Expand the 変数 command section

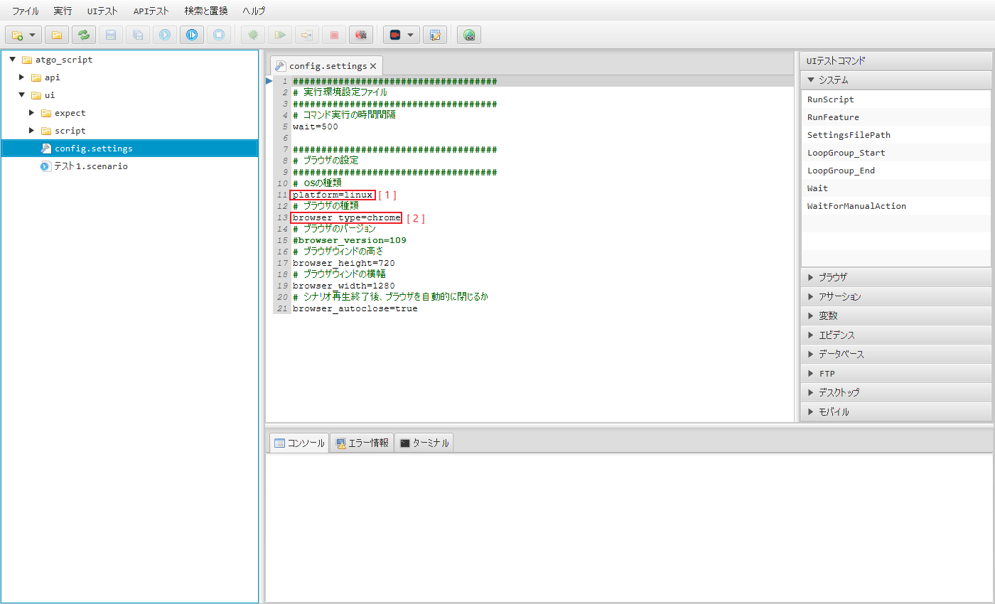[895, 316]
